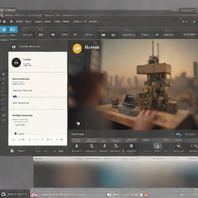Click the round white icon in left panel footer
Screen dimensions: 198x198
click(12, 151)
